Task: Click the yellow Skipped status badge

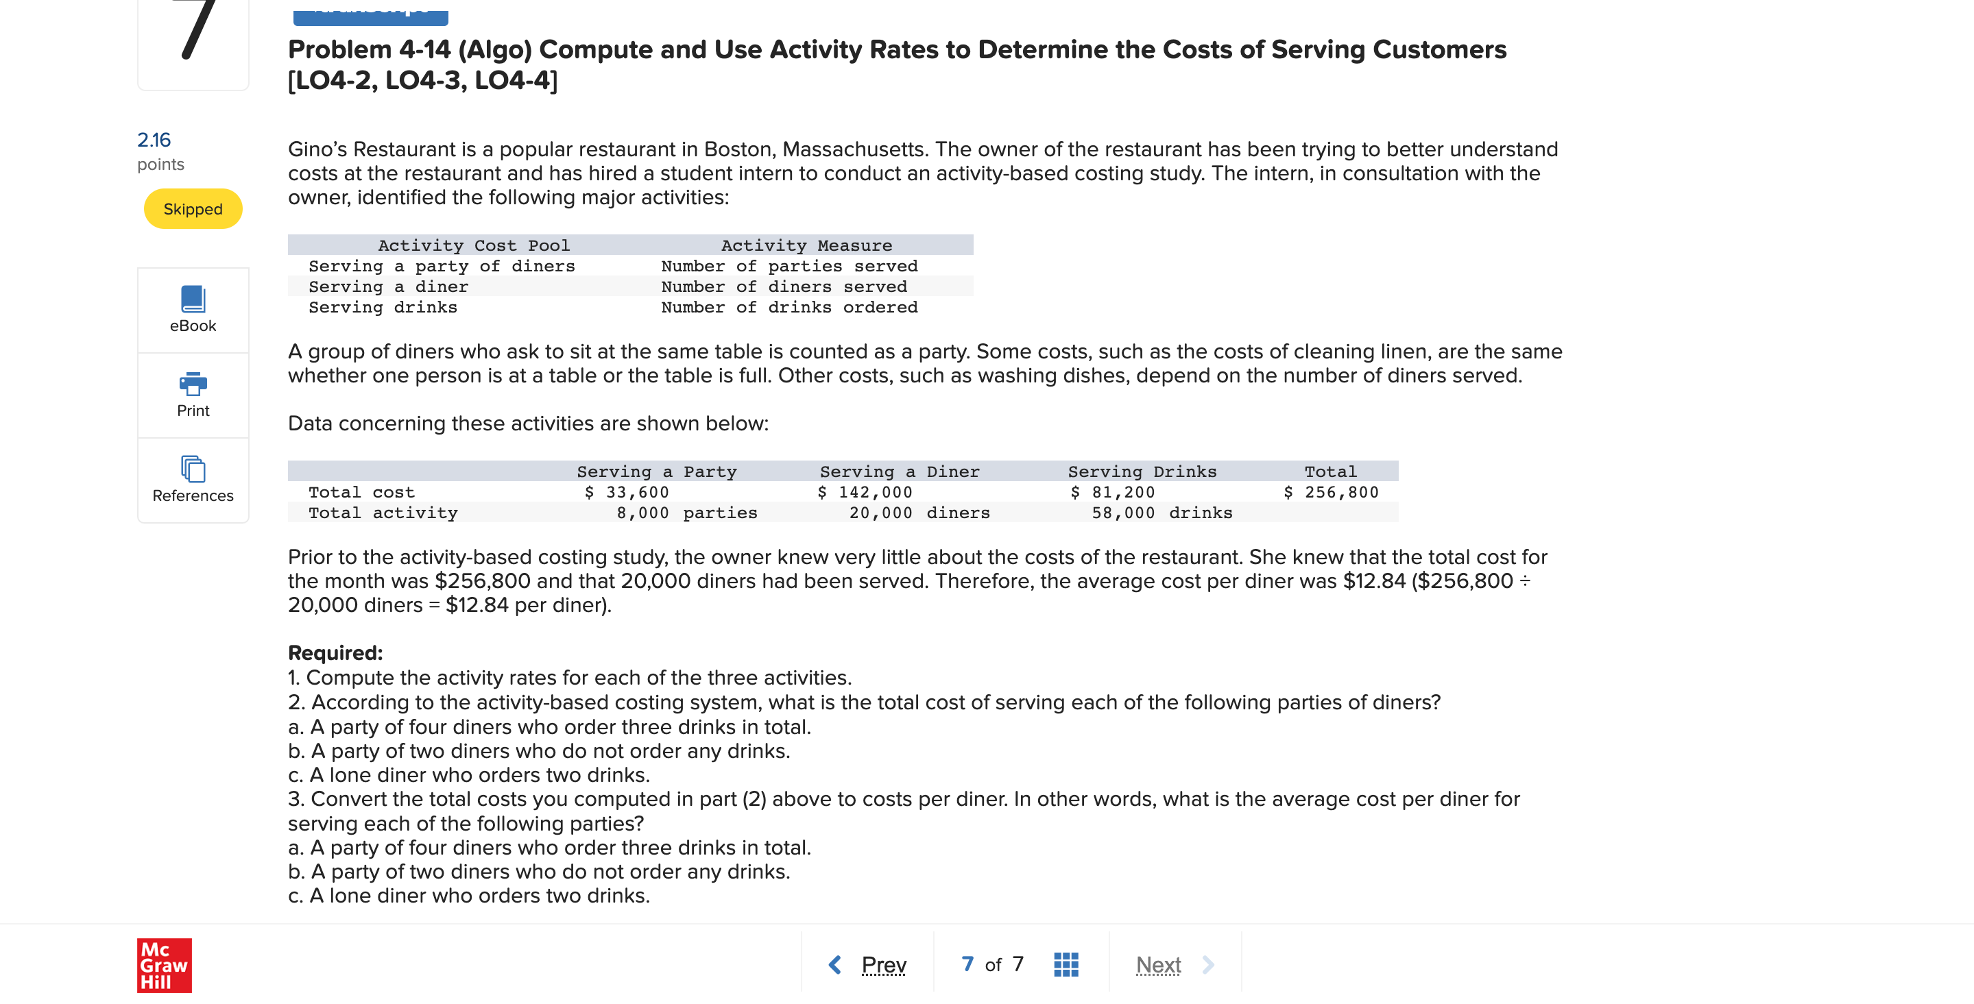Action: (193, 208)
